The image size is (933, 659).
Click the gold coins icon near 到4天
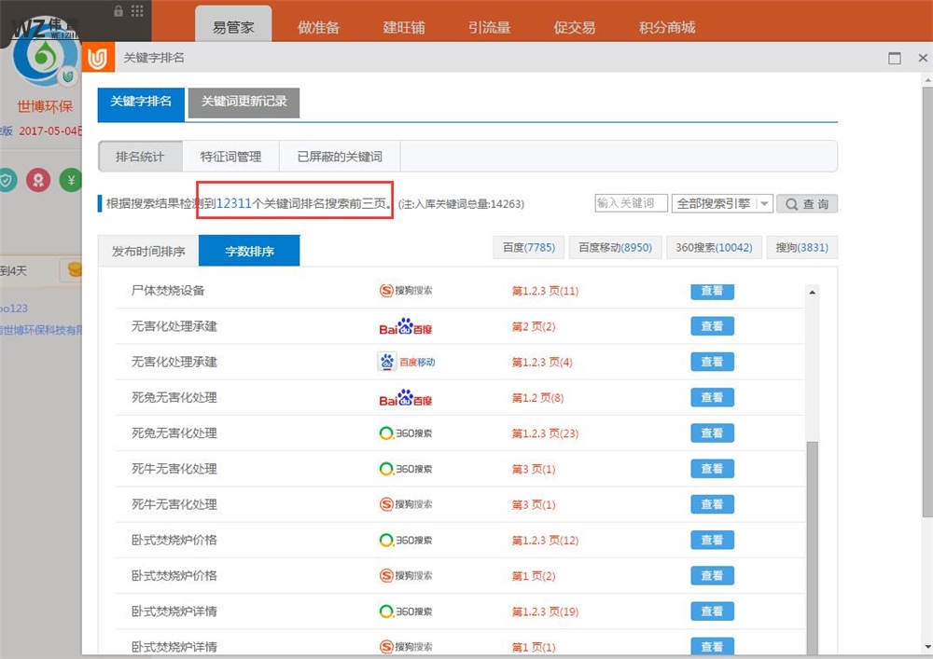coord(77,269)
